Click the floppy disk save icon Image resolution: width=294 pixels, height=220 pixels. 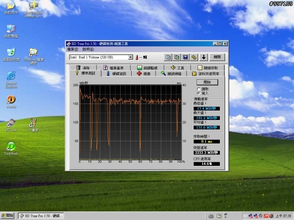185,57
